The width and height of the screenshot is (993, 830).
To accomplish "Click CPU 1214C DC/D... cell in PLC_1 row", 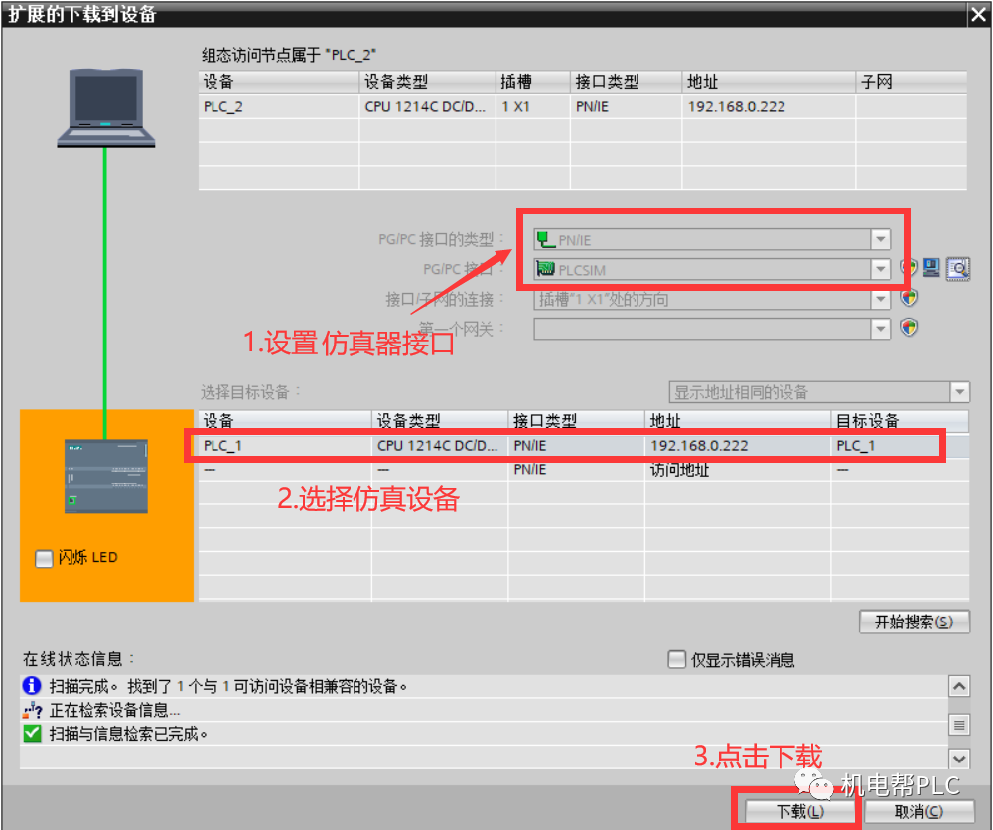I will pos(438,446).
